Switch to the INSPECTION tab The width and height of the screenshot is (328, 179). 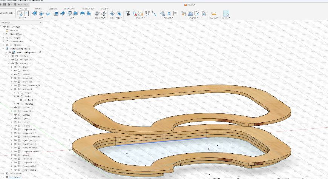point(70,9)
